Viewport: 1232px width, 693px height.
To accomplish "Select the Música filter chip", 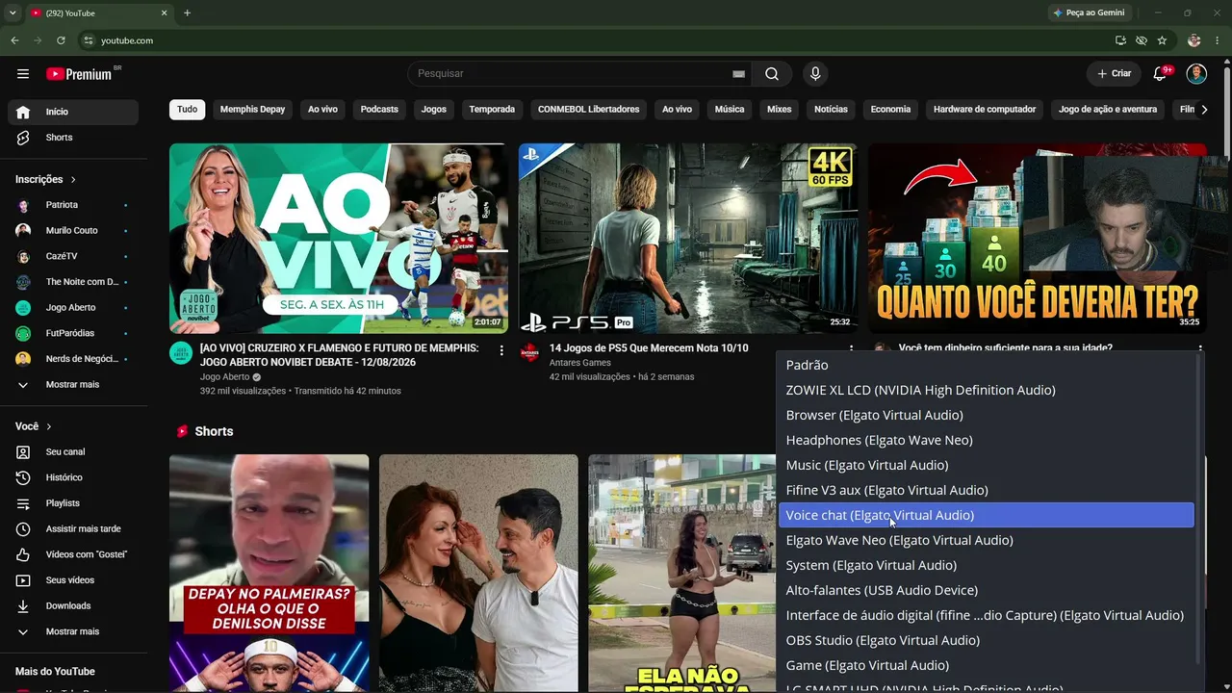I will point(730,110).
